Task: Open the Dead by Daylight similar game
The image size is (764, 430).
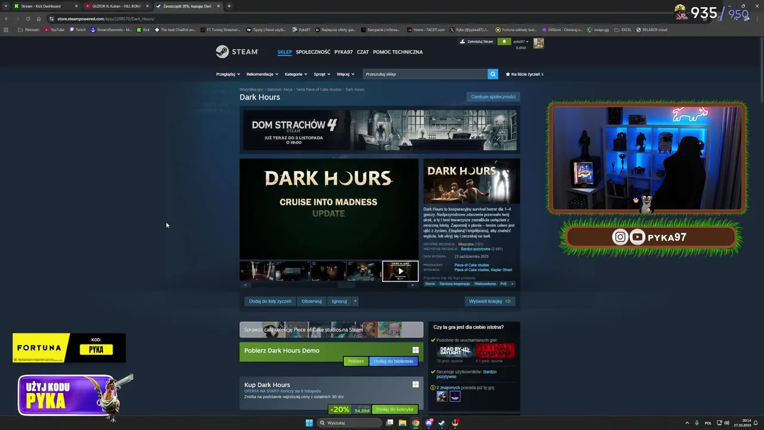Action: (455, 351)
